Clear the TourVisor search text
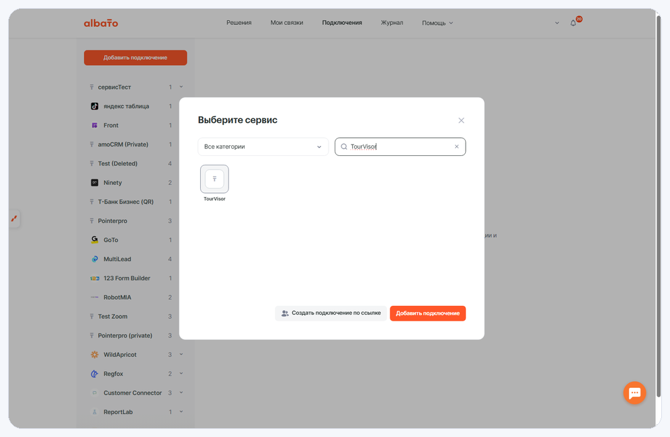Viewport: 670px width, 437px height. tap(456, 147)
